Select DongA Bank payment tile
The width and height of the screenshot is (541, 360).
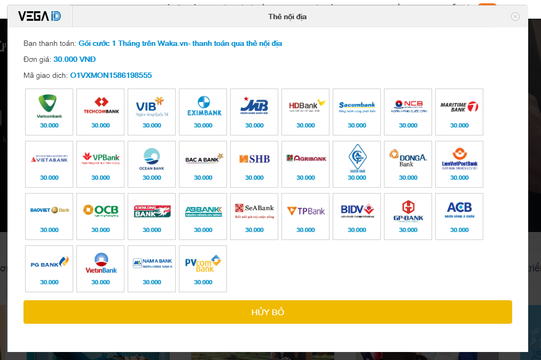coord(408,164)
